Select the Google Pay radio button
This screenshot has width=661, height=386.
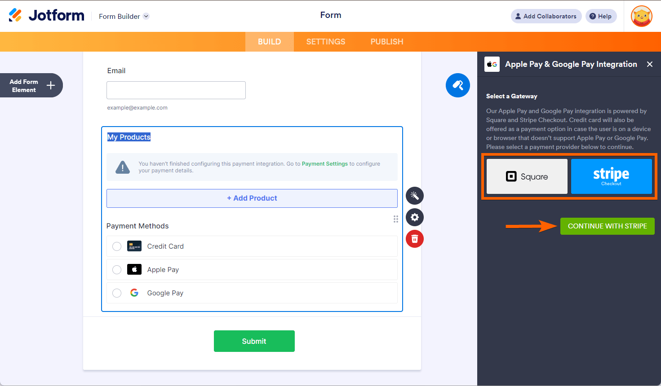117,293
